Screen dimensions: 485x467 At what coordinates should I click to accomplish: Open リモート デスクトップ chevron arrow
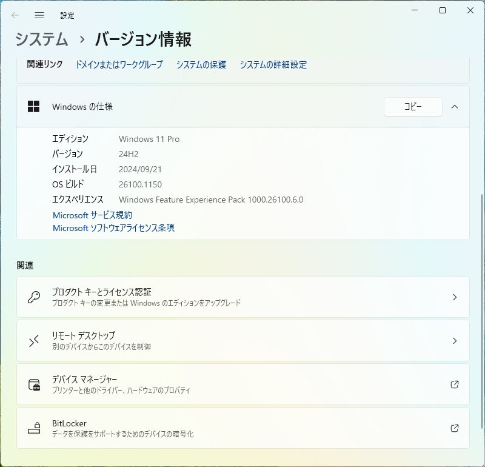(455, 341)
